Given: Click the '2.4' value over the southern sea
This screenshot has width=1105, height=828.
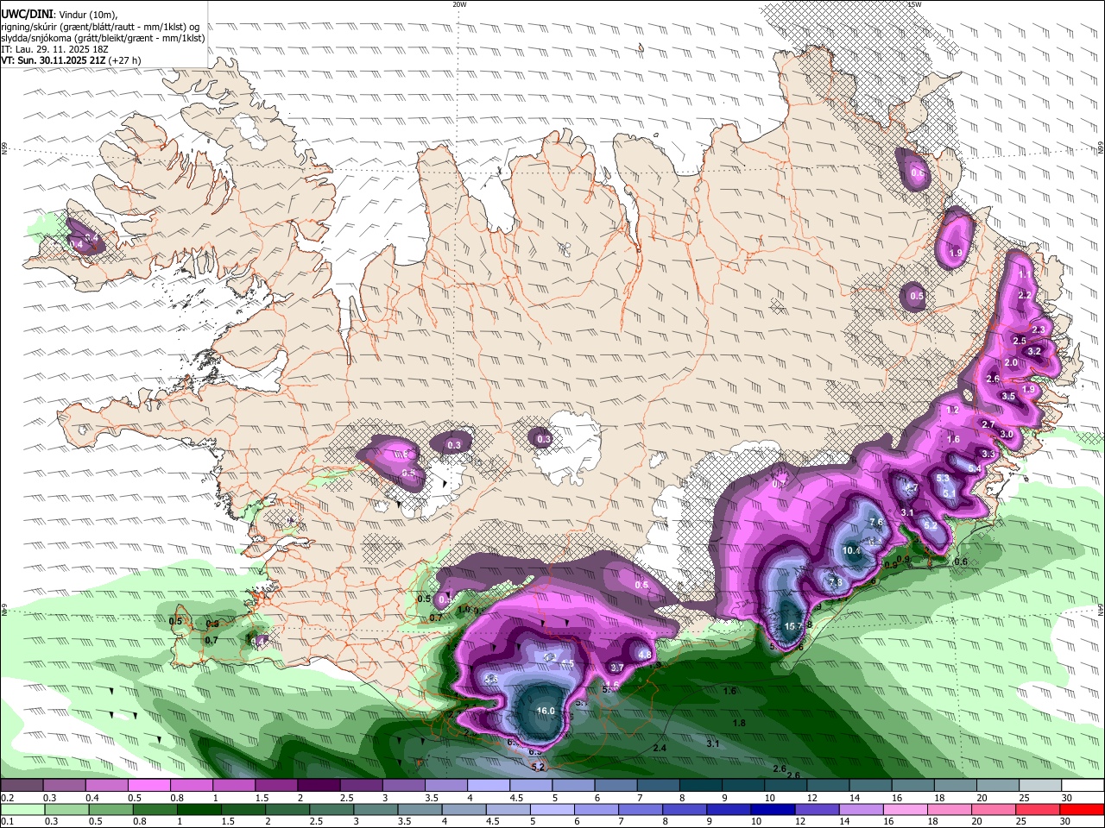Looking at the screenshot, I should 660,747.
